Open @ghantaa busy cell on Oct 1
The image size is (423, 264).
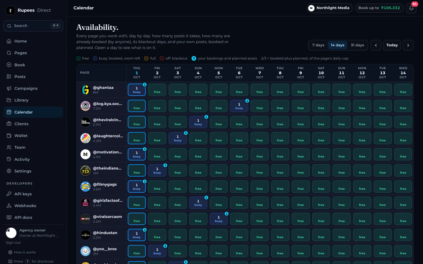(137, 90)
